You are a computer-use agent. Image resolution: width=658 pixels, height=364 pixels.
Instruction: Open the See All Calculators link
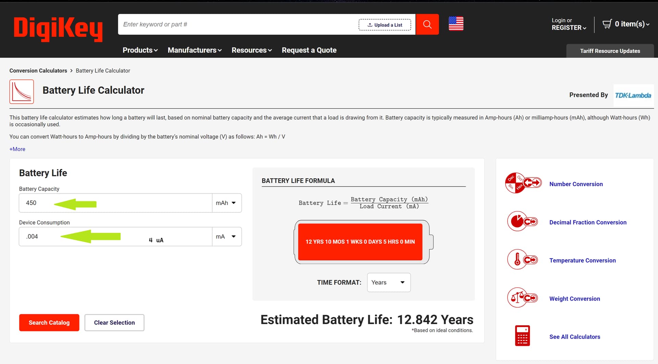click(x=574, y=337)
